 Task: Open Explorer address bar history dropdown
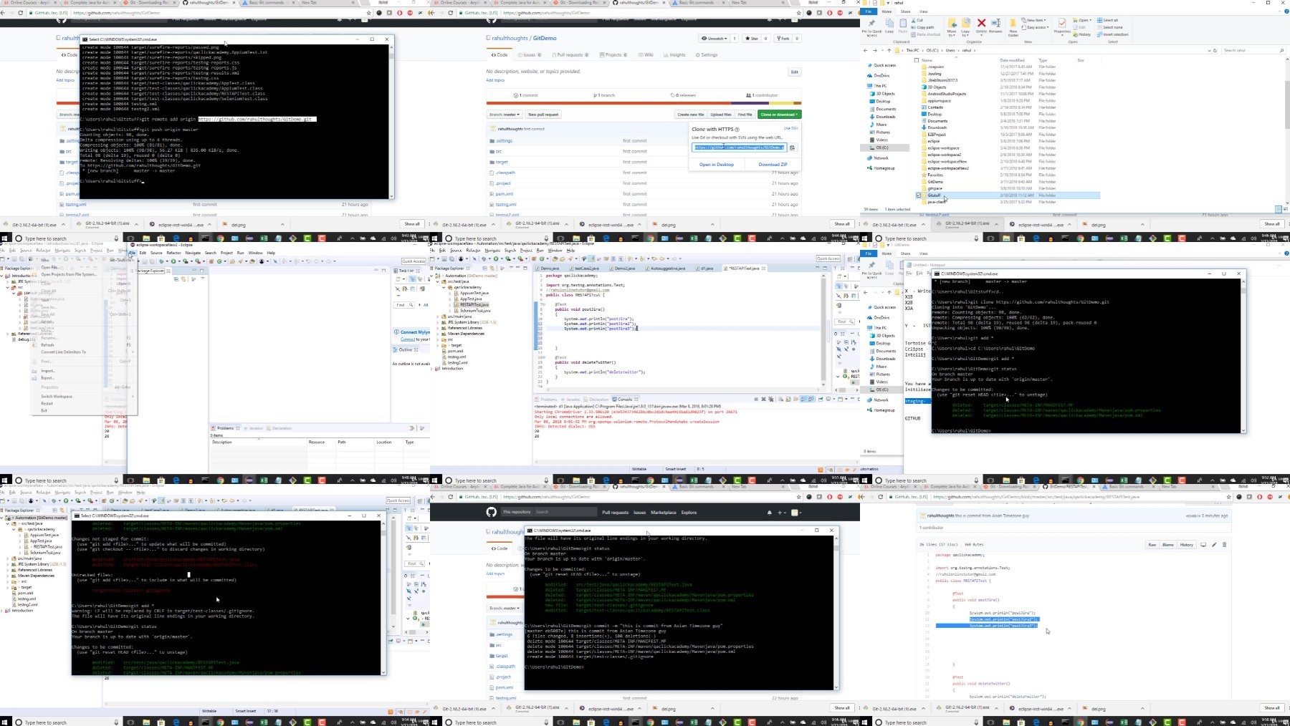coord(1208,50)
